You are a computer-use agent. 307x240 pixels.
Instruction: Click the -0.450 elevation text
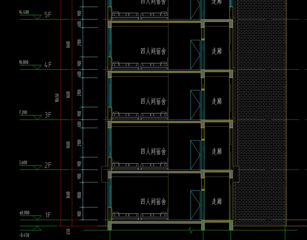tap(24, 235)
